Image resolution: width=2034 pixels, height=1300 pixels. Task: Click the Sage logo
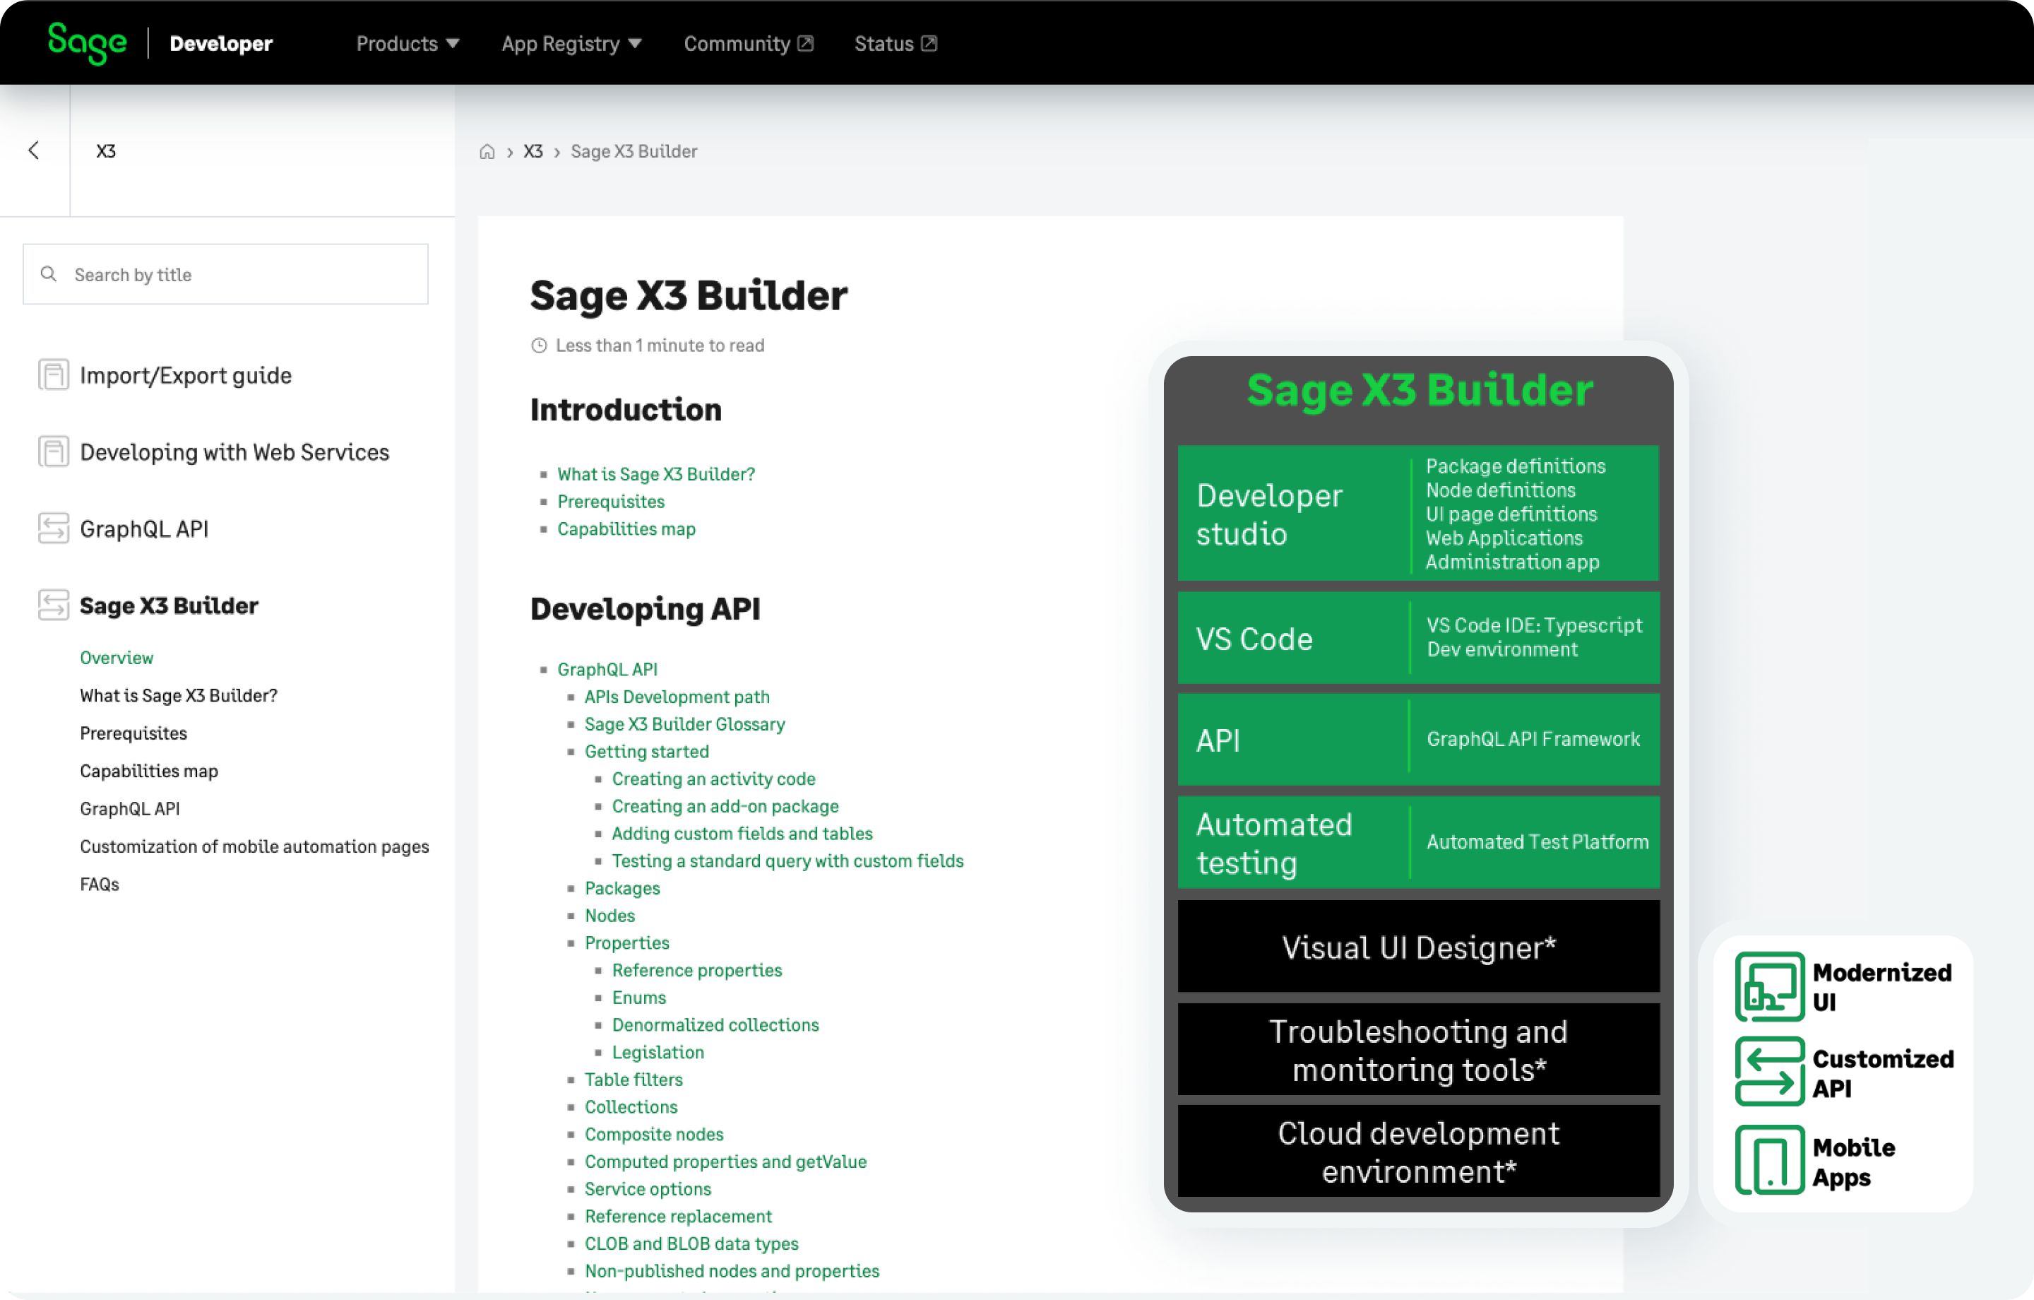(x=87, y=43)
